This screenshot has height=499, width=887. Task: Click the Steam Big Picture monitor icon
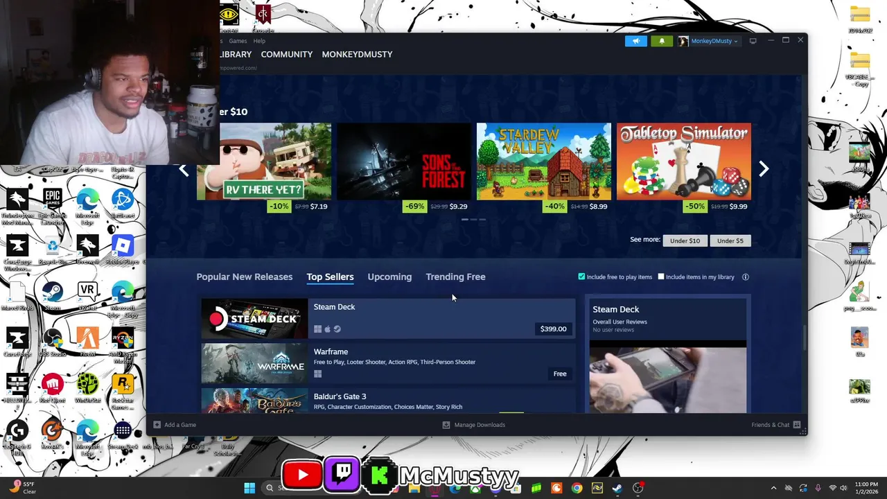[x=753, y=41]
